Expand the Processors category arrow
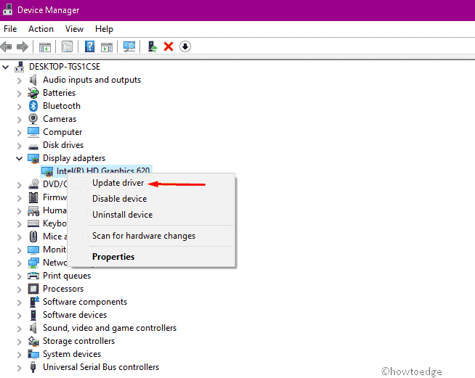This screenshot has width=475, height=378. pyautogui.click(x=20, y=289)
